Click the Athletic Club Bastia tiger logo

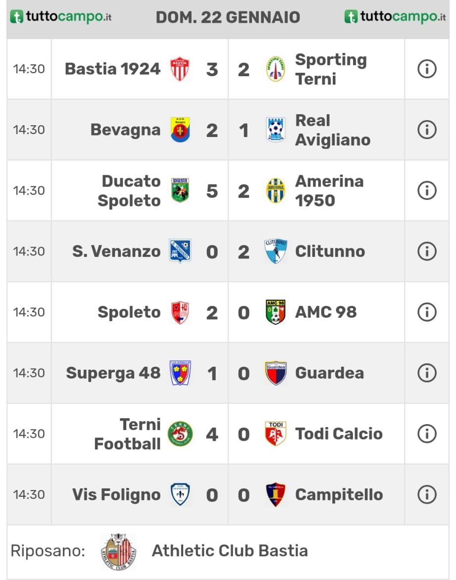[118, 552]
